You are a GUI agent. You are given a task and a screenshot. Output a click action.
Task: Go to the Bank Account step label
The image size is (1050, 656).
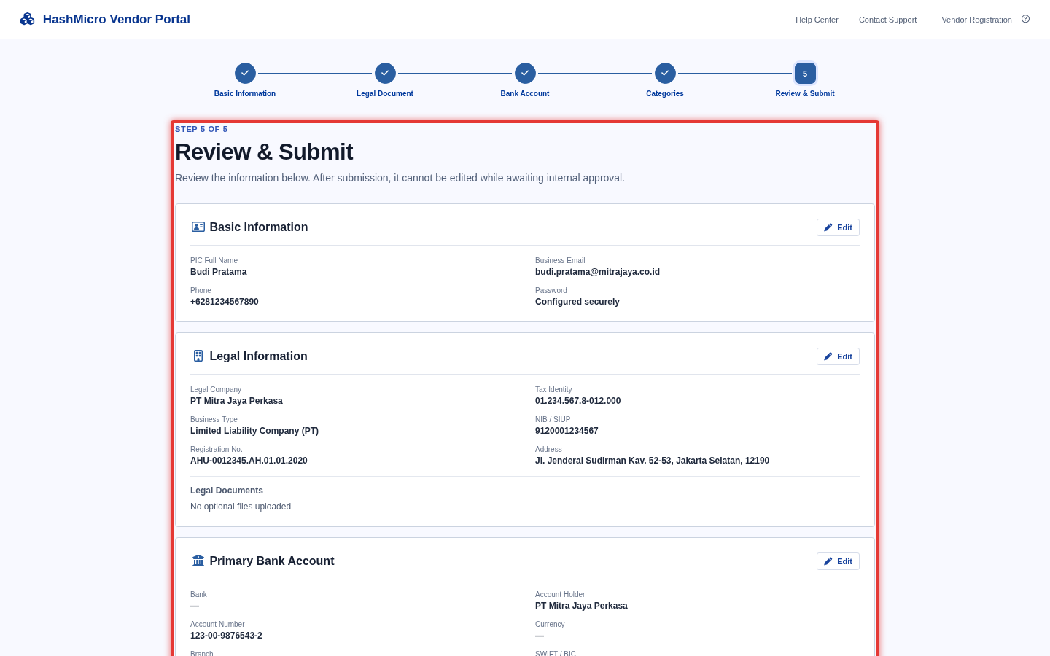[x=525, y=93]
